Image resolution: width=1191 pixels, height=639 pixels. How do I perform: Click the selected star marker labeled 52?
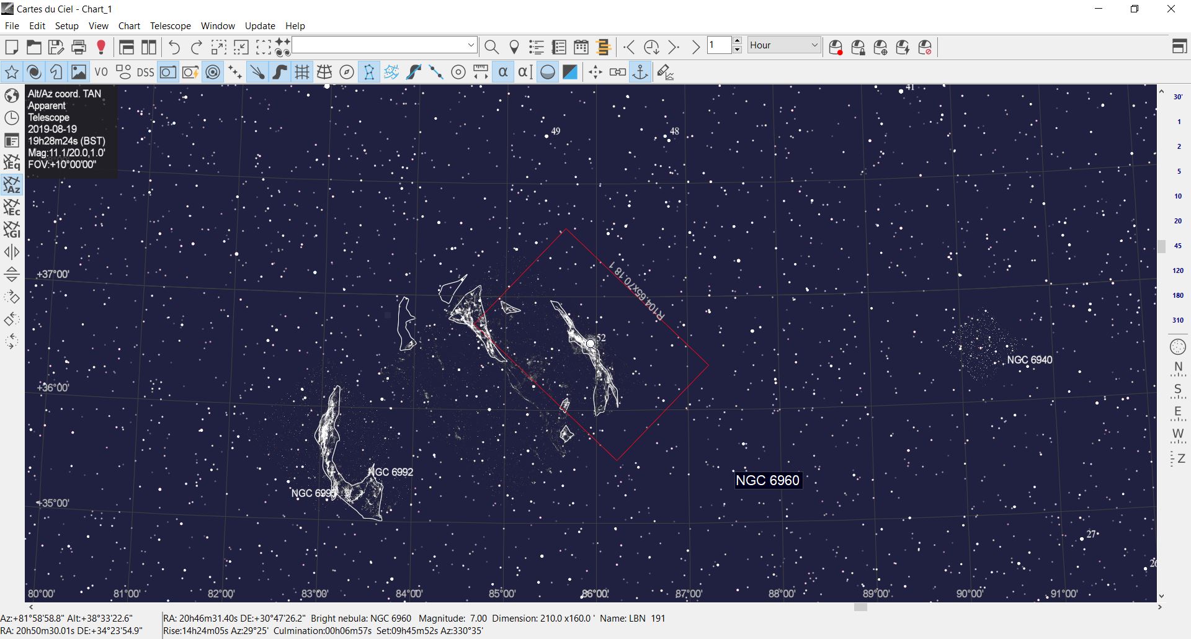click(x=591, y=343)
